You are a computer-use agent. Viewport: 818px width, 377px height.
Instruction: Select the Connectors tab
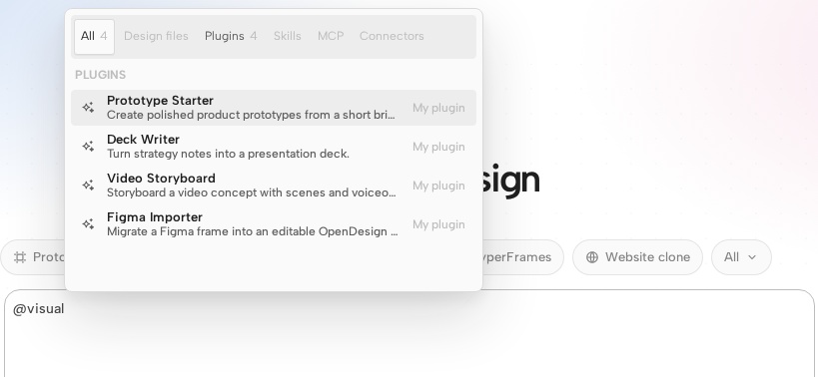pyautogui.click(x=392, y=37)
